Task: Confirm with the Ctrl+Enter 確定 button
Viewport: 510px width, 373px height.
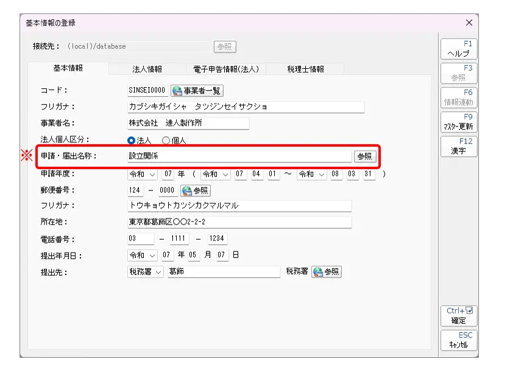Action: click(x=459, y=316)
